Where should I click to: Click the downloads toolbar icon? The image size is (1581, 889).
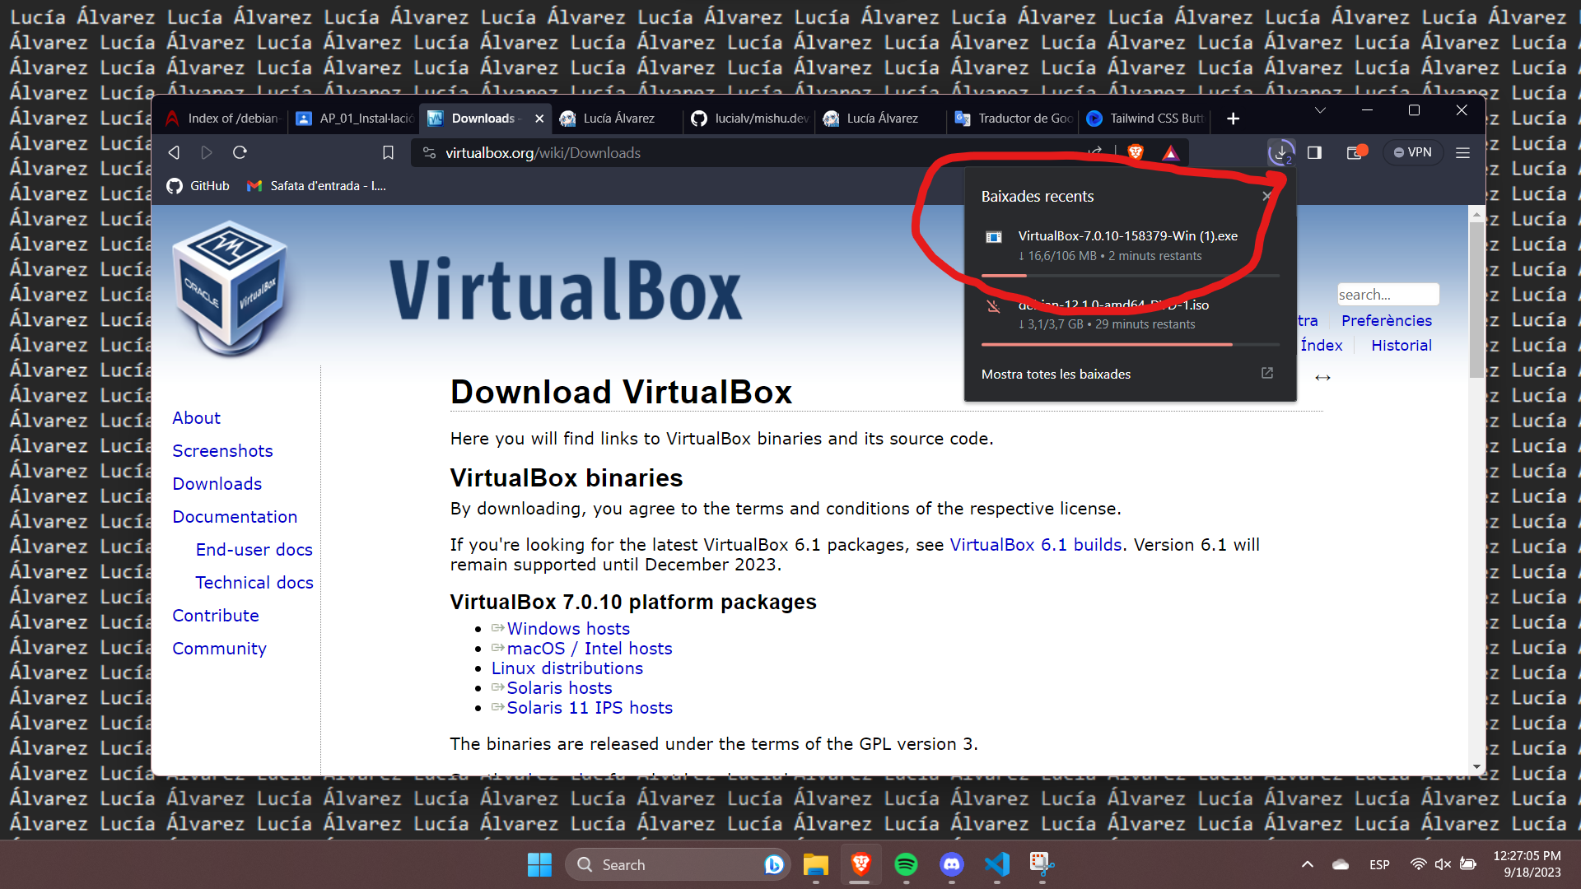click(x=1280, y=152)
